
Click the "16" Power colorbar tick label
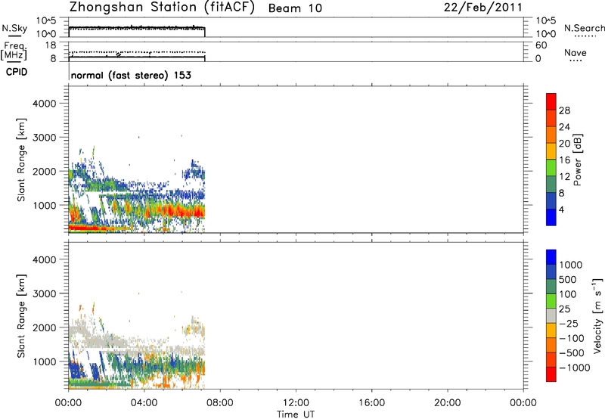coord(564,160)
